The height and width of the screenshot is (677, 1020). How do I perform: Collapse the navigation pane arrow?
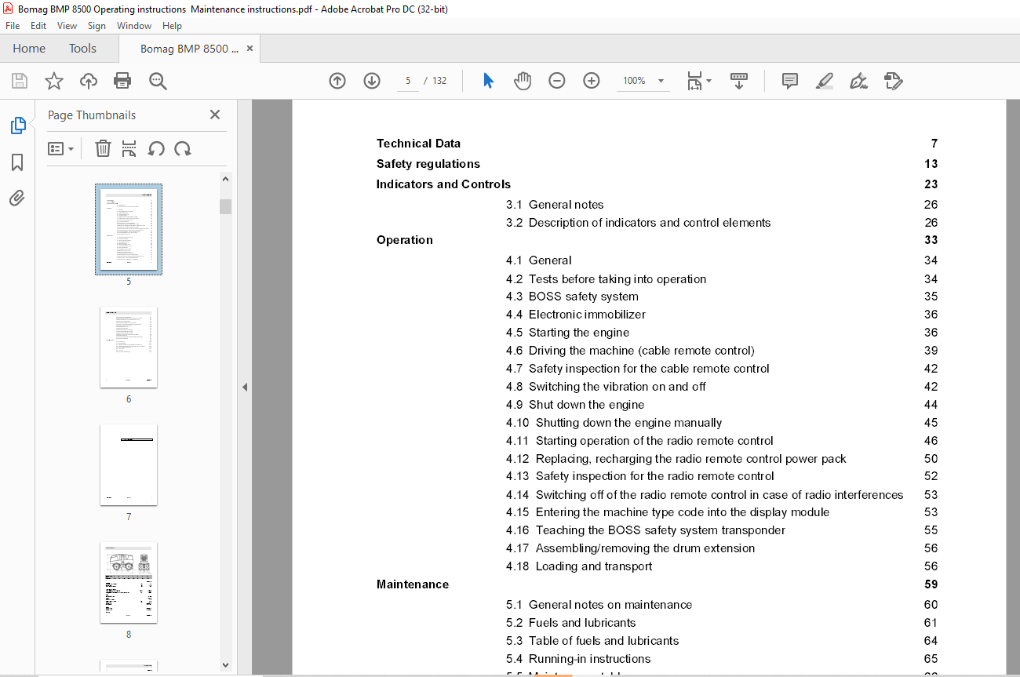point(245,387)
